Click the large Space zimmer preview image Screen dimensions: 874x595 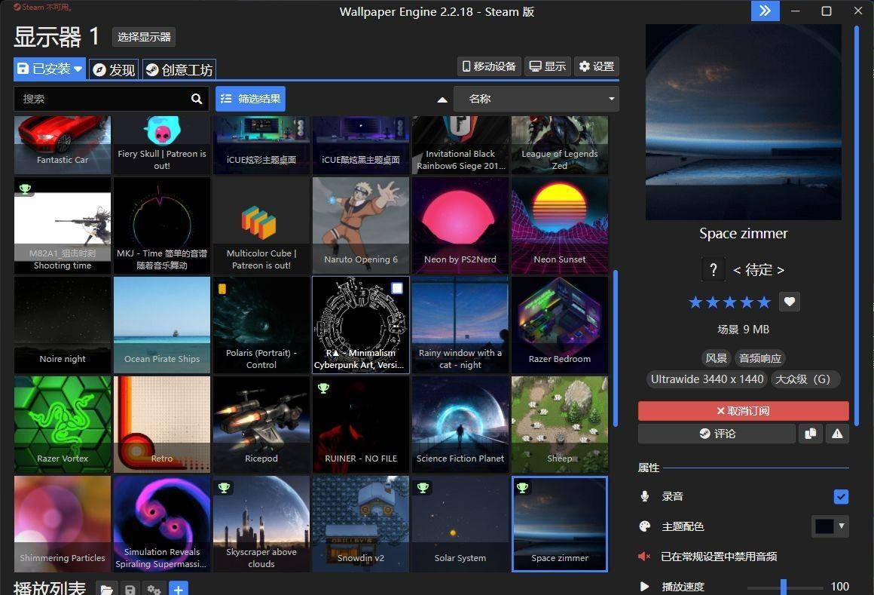click(x=744, y=122)
